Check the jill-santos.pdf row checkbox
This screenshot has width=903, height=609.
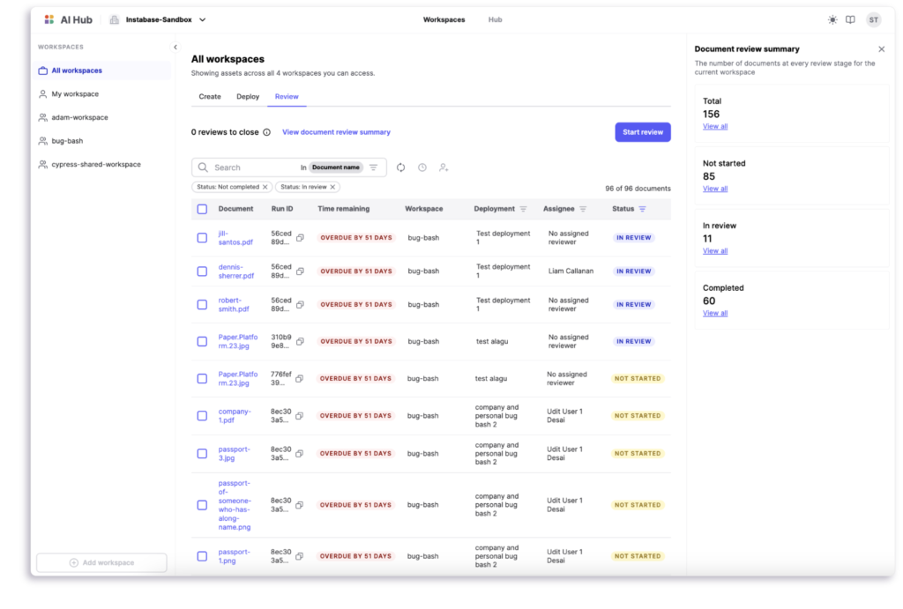[x=202, y=238]
